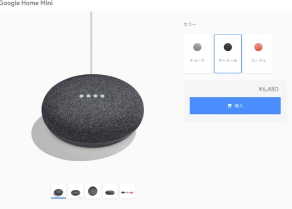292x209 pixels.
Task: Click the チョーク text label
Action: (197, 61)
